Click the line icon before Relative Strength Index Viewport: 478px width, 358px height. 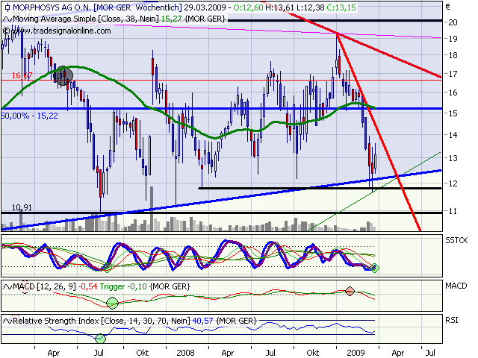tap(7, 321)
